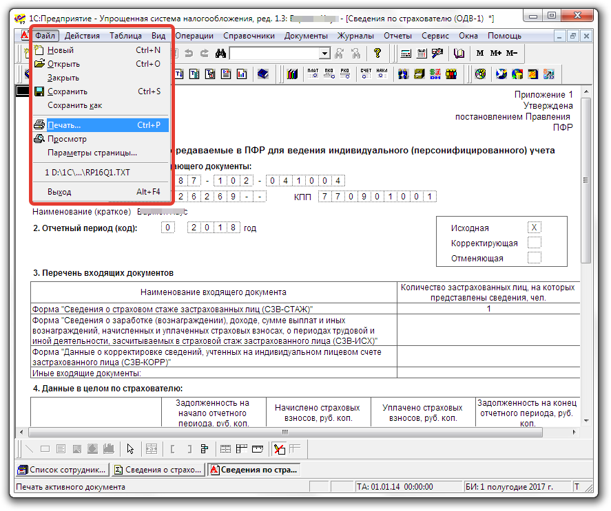Open the syntax assistant book icon
The image size is (611, 511).
click(x=459, y=54)
